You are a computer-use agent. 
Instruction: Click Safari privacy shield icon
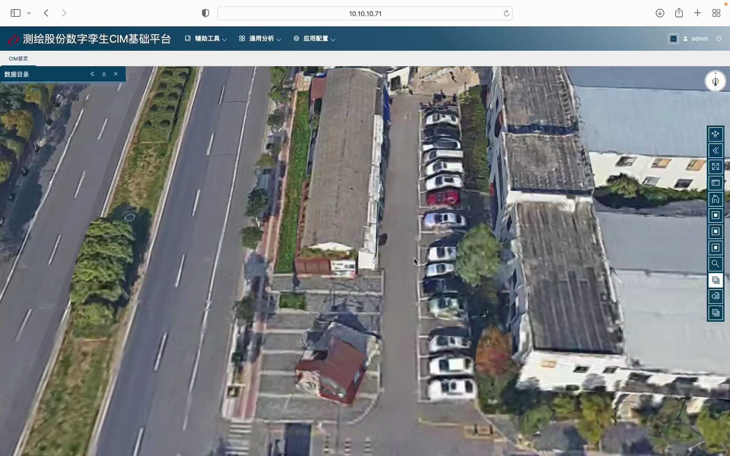pyautogui.click(x=205, y=13)
